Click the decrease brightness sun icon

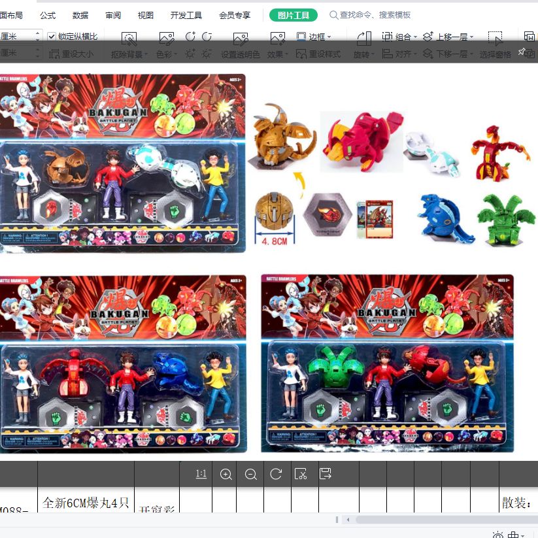[x=207, y=54]
